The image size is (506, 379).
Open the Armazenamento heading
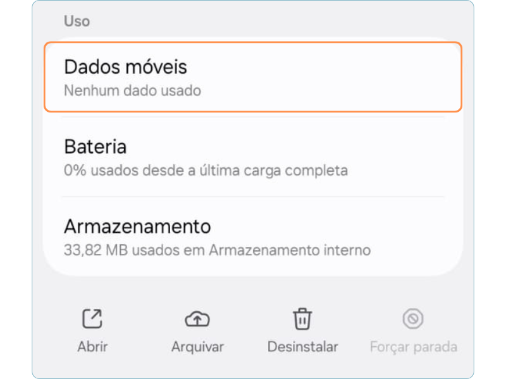[x=137, y=226]
